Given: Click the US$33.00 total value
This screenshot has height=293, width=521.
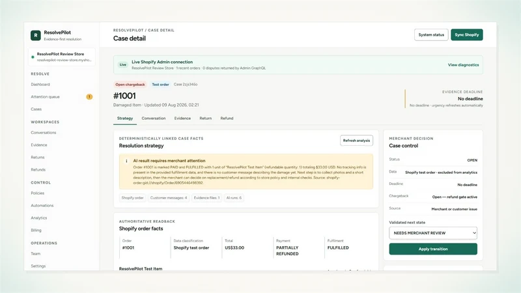Looking at the screenshot, I should (x=234, y=248).
